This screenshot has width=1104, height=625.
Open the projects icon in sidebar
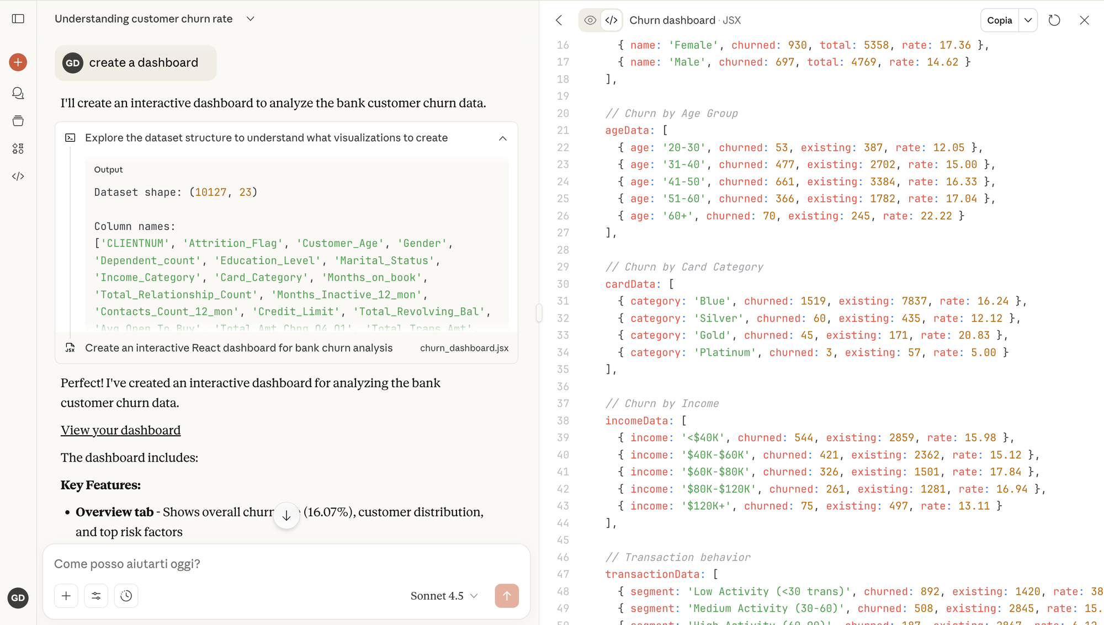pos(18,121)
